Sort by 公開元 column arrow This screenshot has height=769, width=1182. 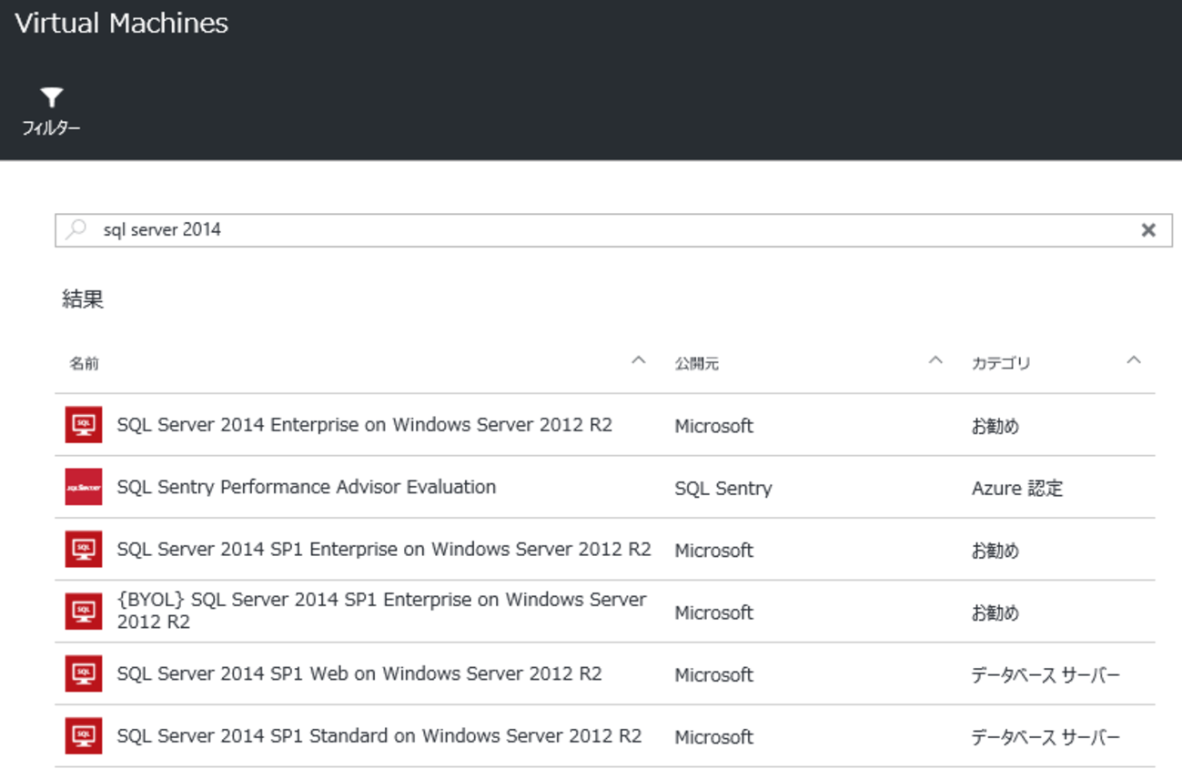[x=935, y=360]
